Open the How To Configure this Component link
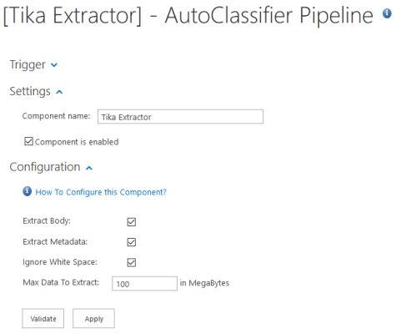The width and height of the screenshot is (401, 334). (x=101, y=192)
